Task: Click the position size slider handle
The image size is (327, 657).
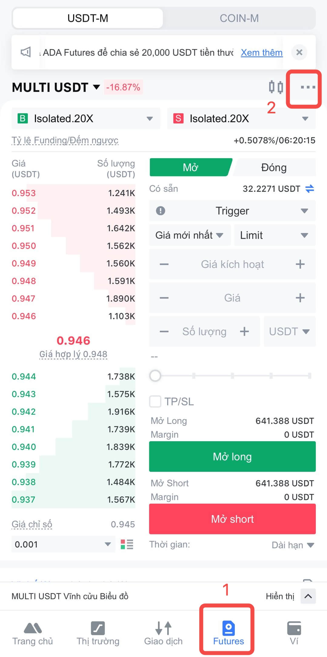Action: click(155, 376)
